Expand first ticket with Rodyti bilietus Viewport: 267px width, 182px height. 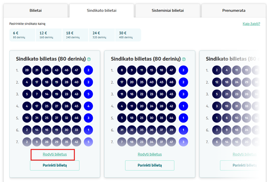(x=55, y=154)
